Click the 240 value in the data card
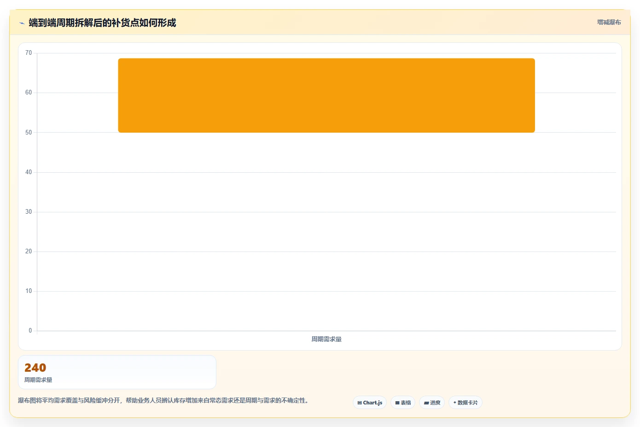This screenshot has height=427, width=640. [x=35, y=368]
